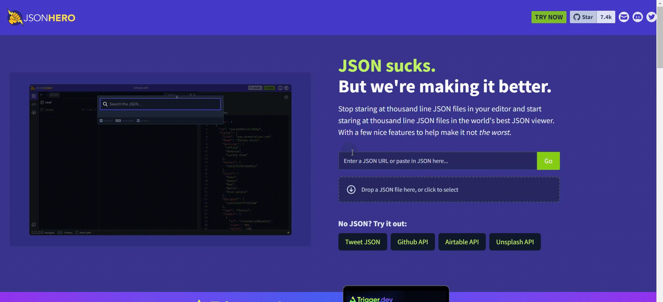Click the TRY NOW button
The height and width of the screenshot is (302, 663).
[548, 17]
